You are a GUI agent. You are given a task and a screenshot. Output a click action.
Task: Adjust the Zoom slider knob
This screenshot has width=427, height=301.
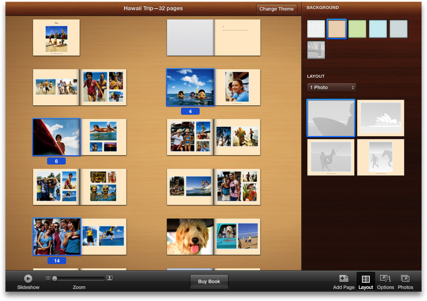[55, 278]
